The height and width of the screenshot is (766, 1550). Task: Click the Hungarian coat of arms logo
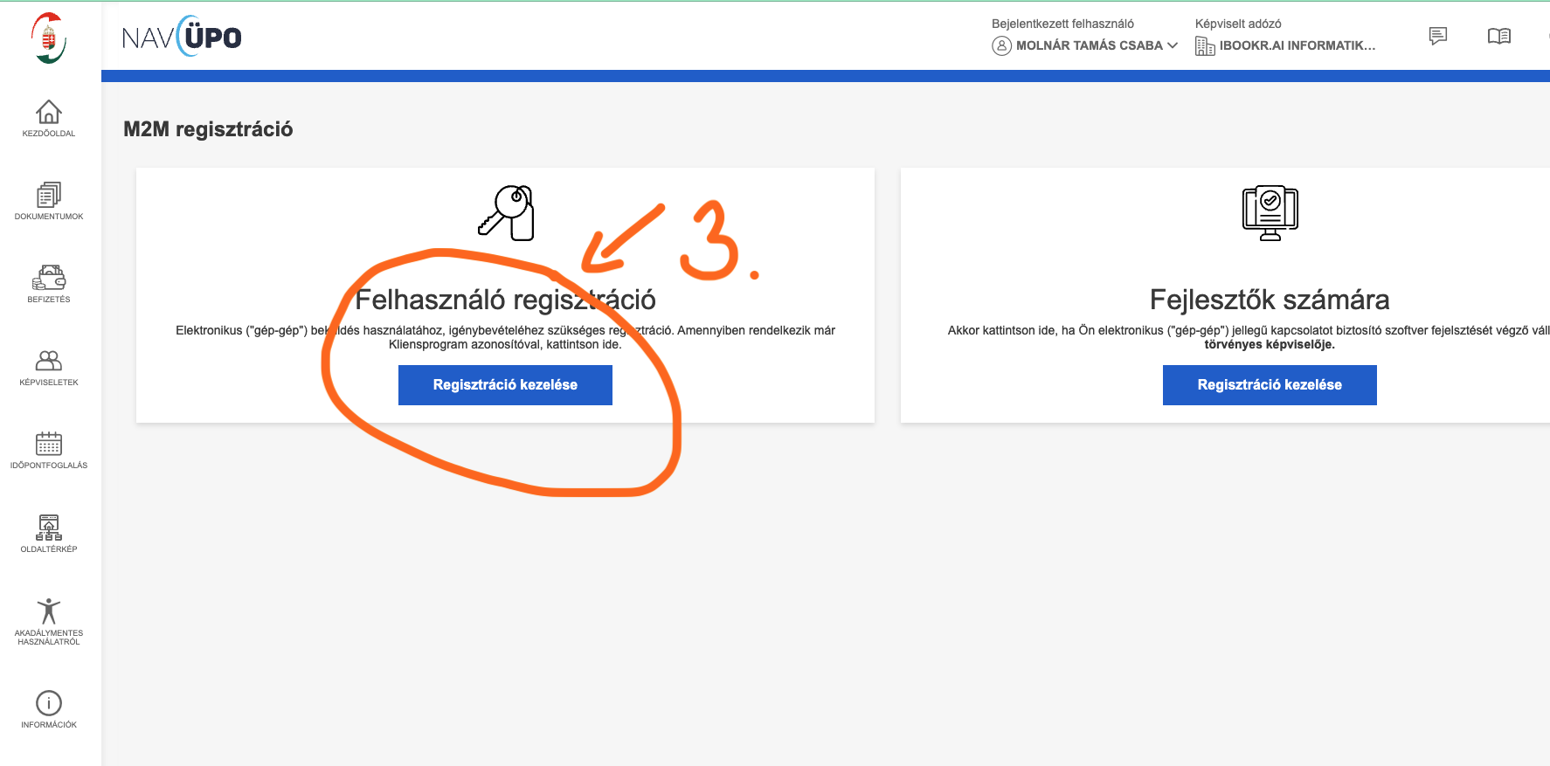click(49, 38)
